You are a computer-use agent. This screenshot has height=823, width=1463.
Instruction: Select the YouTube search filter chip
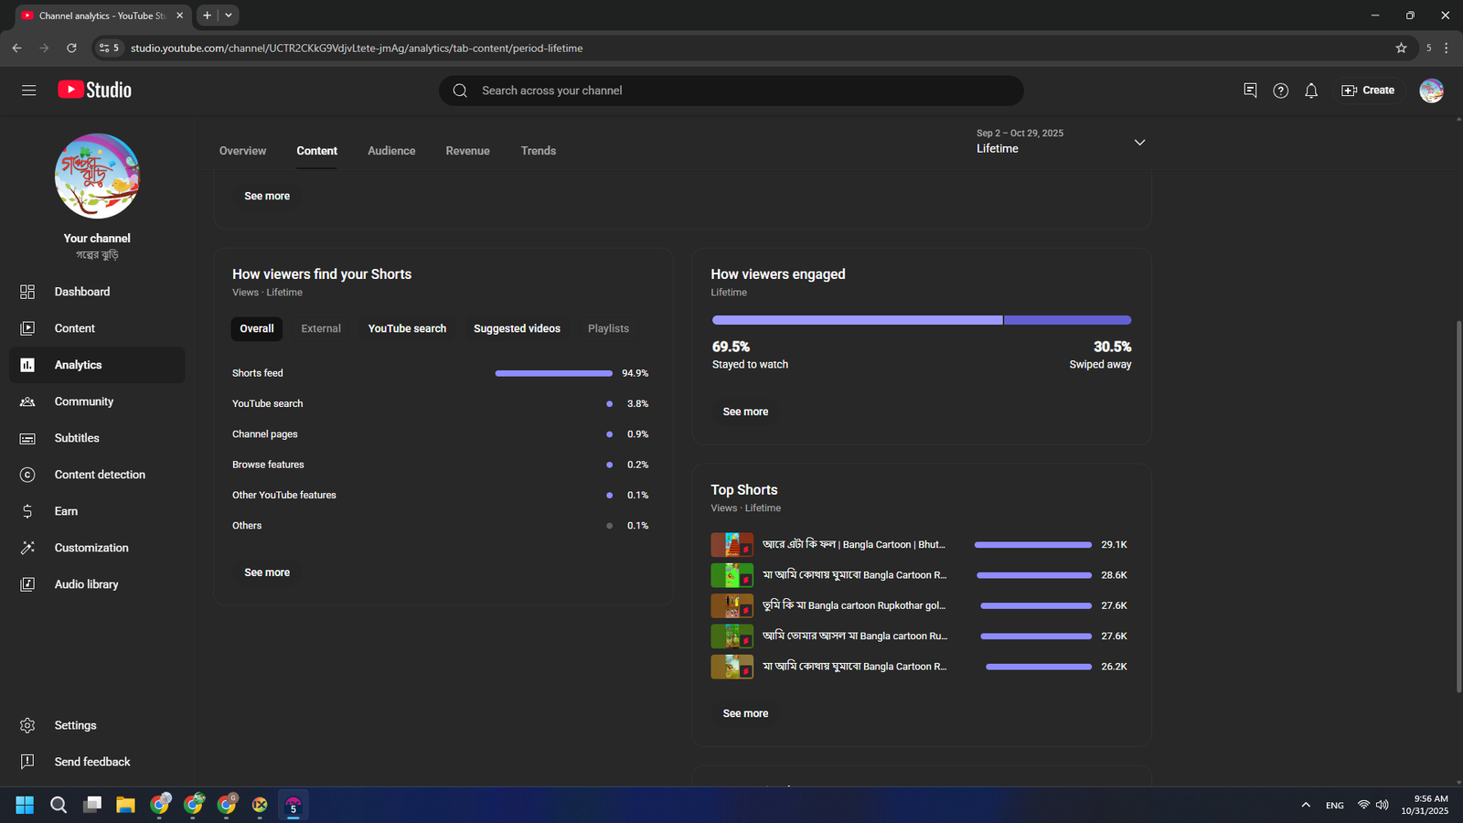(407, 329)
